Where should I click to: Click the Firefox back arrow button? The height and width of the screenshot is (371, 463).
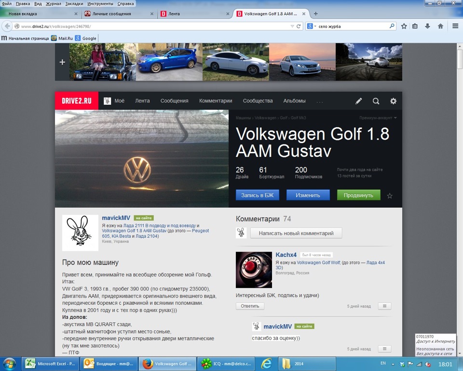pos(7,27)
